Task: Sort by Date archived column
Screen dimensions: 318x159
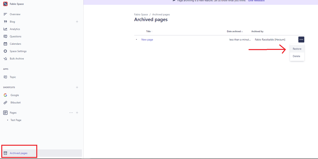Action: point(235,31)
